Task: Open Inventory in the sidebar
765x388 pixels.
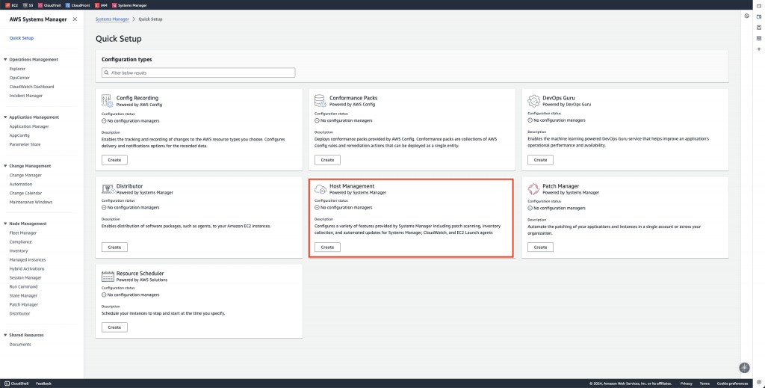Action: 19,251
